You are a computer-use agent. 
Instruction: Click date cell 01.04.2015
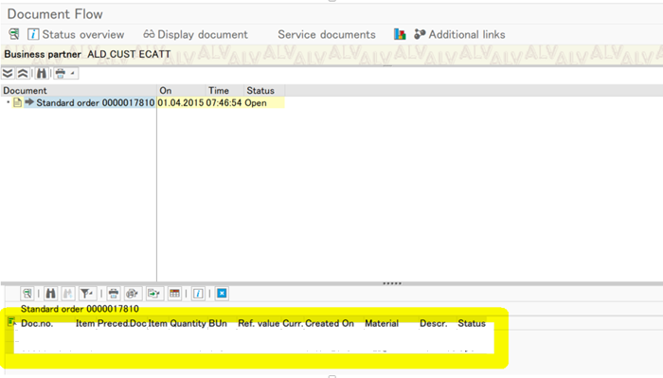coord(181,102)
